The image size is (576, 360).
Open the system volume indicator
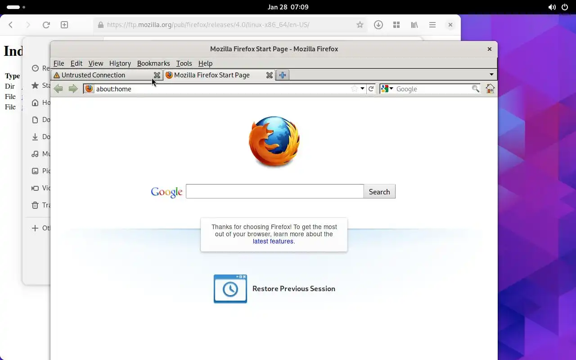[x=552, y=7]
